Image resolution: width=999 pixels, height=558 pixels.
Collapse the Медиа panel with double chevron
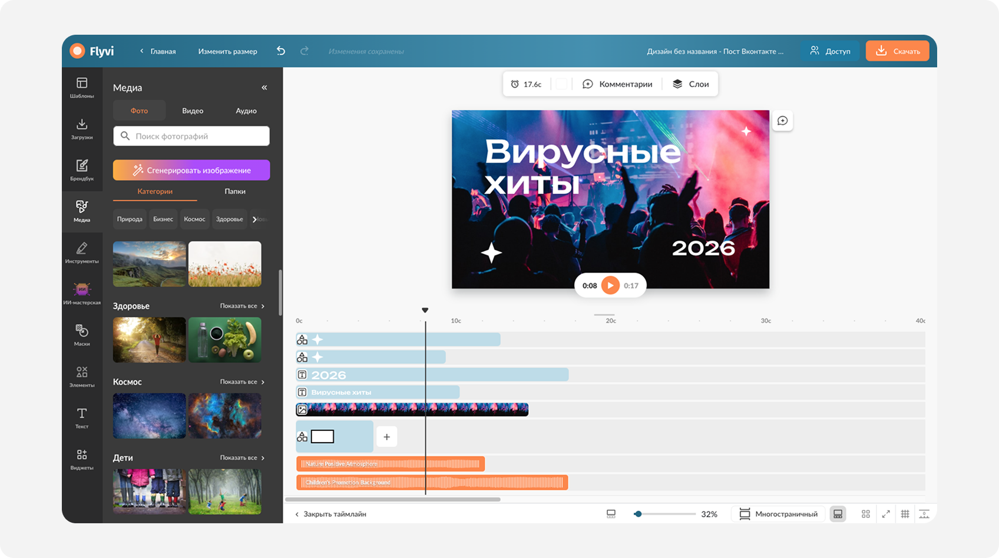coord(264,88)
